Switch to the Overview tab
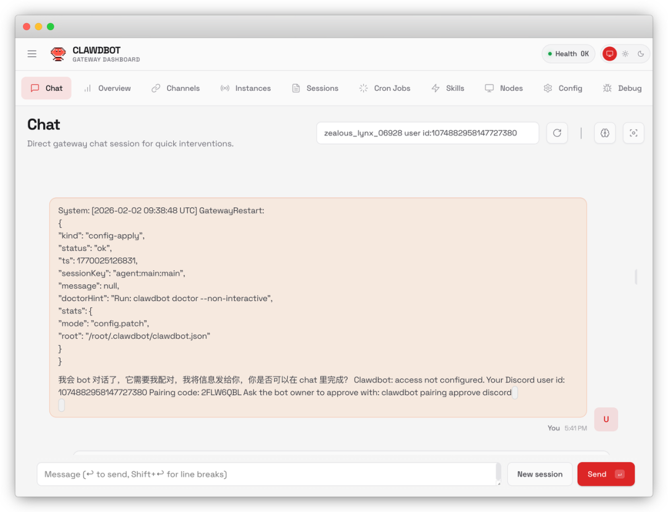Viewport: 668px width, 512px height. pos(108,88)
